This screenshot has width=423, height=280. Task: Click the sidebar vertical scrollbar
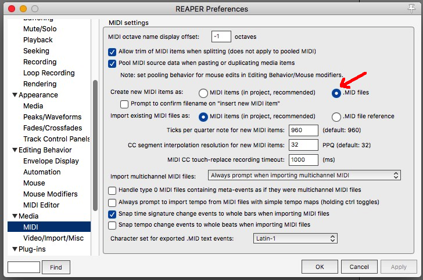pos(95,146)
